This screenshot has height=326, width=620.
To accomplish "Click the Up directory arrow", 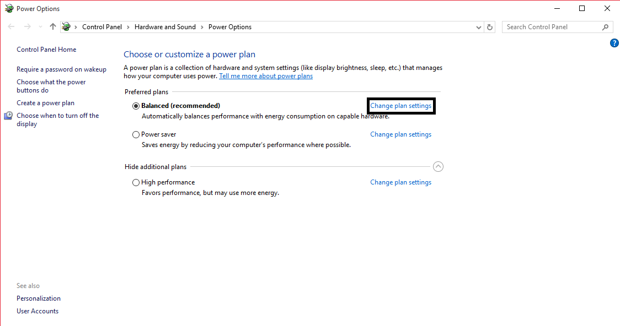I will (53, 27).
